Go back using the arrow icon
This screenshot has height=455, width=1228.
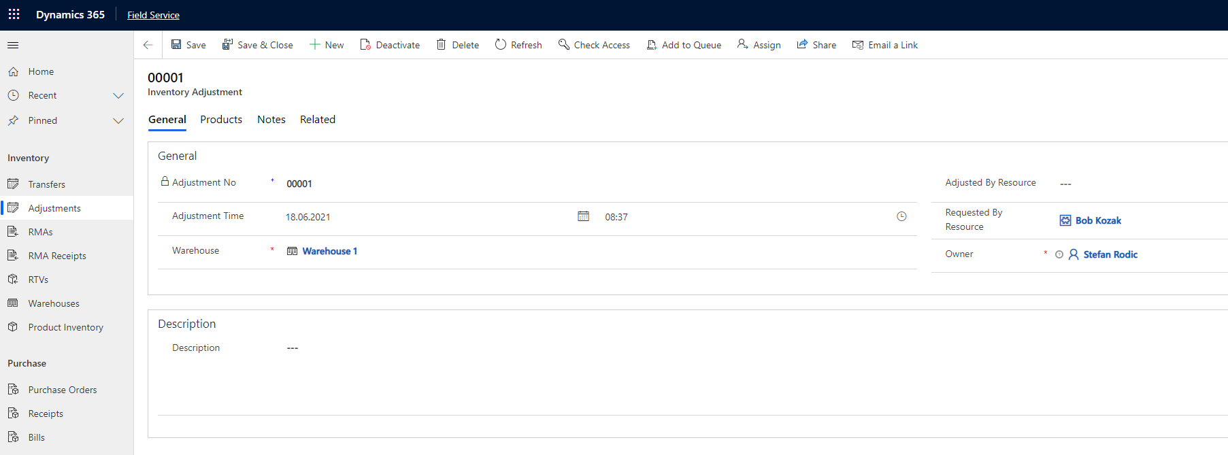coord(148,45)
